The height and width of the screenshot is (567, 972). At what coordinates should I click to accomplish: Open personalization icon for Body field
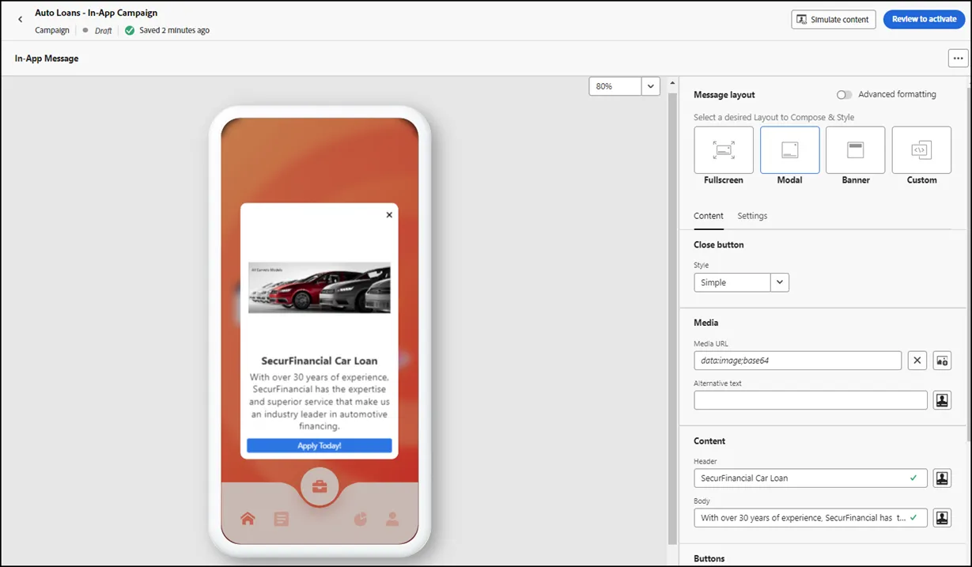tap(942, 518)
